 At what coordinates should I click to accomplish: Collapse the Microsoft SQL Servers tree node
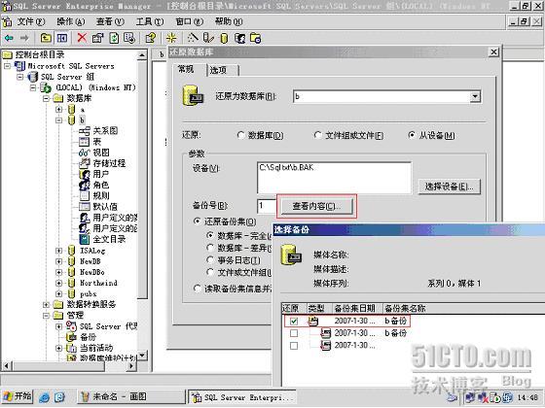pyautogui.click(x=8, y=66)
